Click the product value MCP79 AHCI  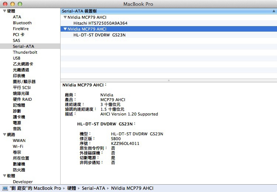tap(113, 100)
